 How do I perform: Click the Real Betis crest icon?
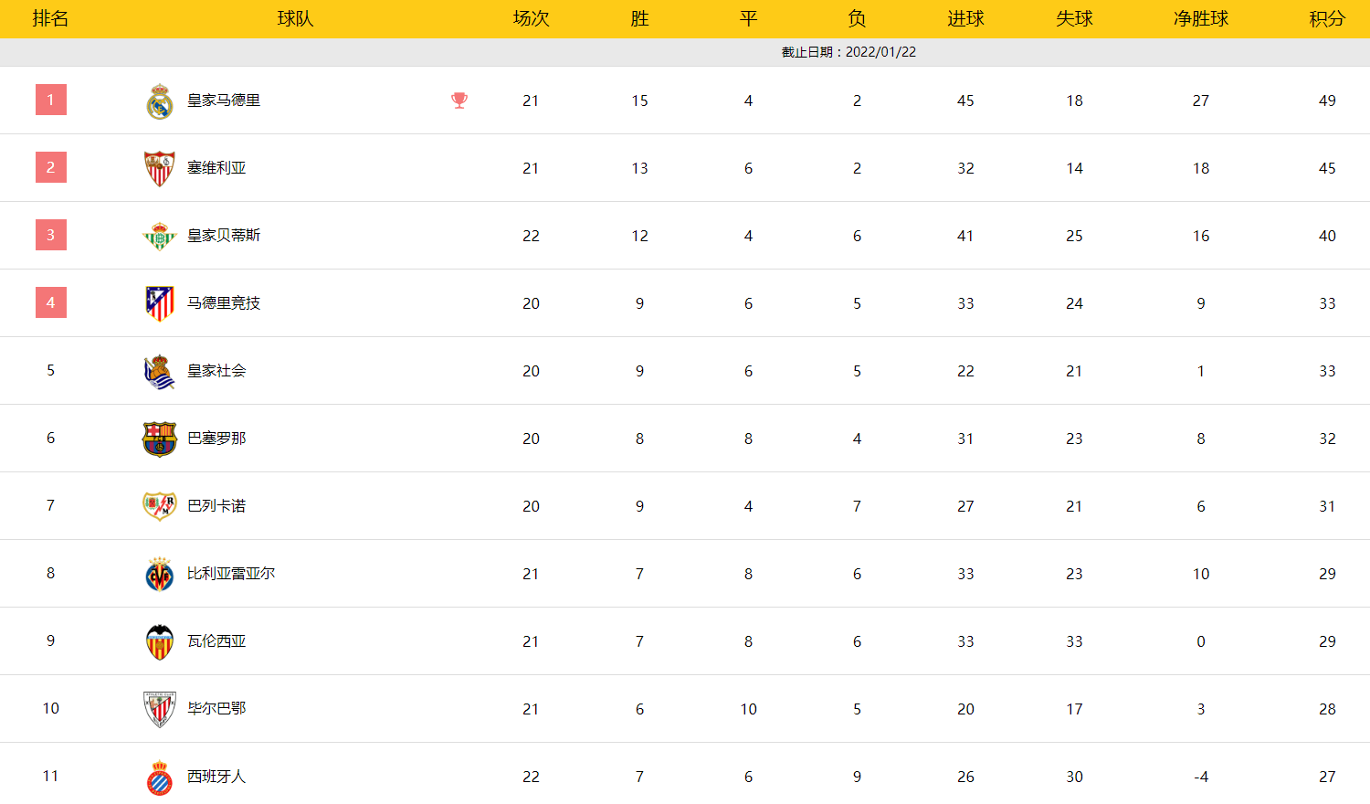[160, 237]
